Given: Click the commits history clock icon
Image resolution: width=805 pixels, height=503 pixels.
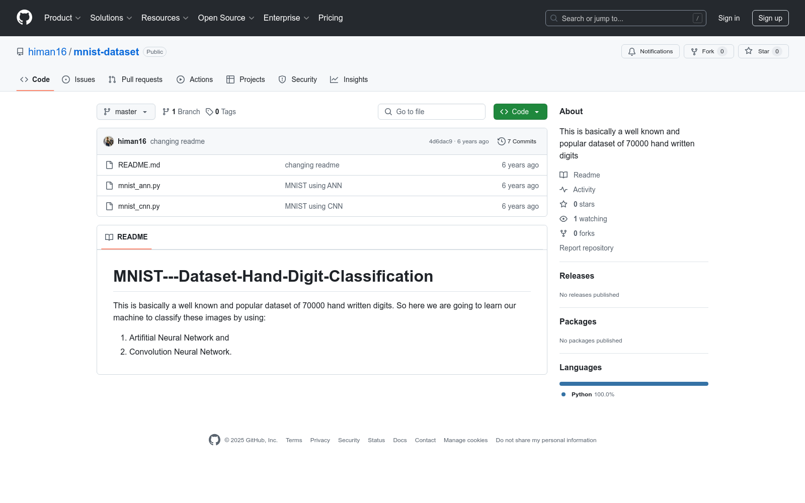Looking at the screenshot, I should (x=501, y=141).
